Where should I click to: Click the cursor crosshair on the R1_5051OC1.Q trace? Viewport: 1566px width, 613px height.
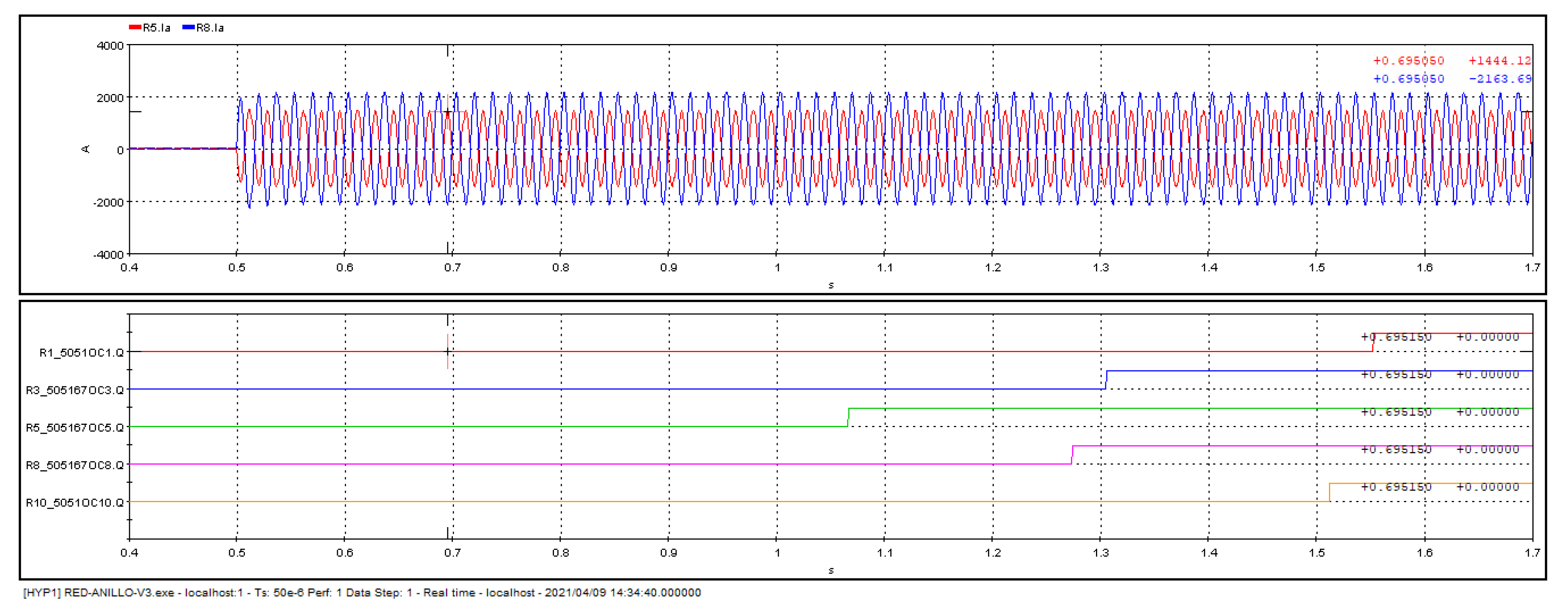click(x=448, y=352)
